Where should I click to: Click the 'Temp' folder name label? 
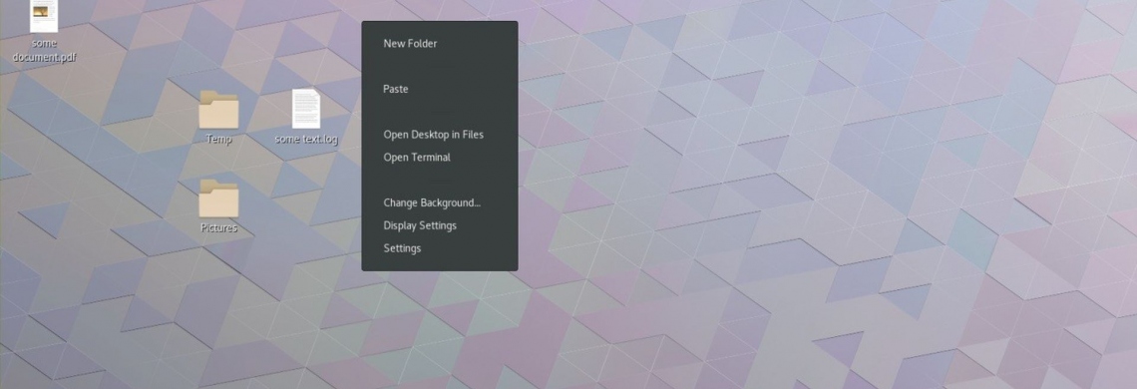(x=218, y=139)
